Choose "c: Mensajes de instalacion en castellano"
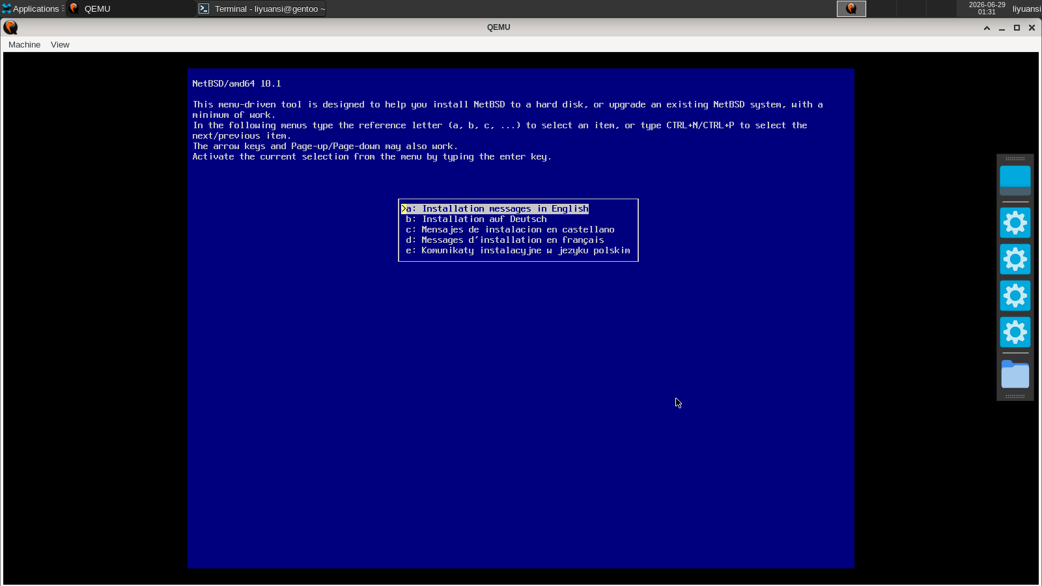The height and width of the screenshot is (586, 1042). [x=510, y=230]
